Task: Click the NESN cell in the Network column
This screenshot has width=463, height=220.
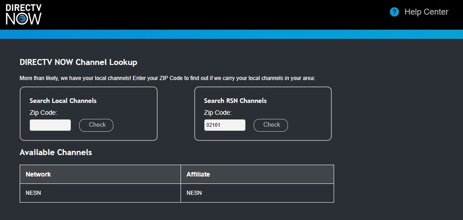Action: click(100, 193)
